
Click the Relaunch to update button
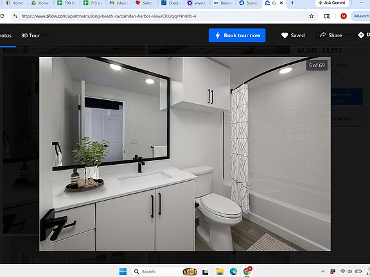coord(361,16)
